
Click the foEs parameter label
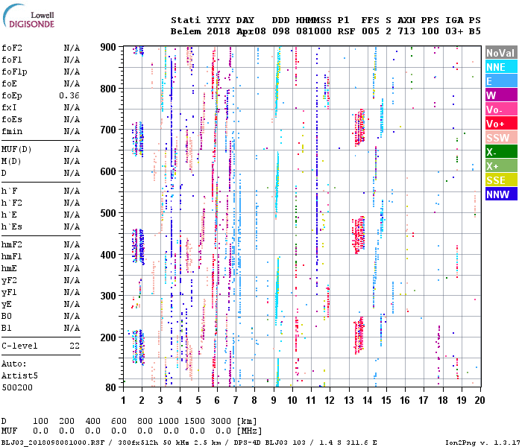coord(12,119)
